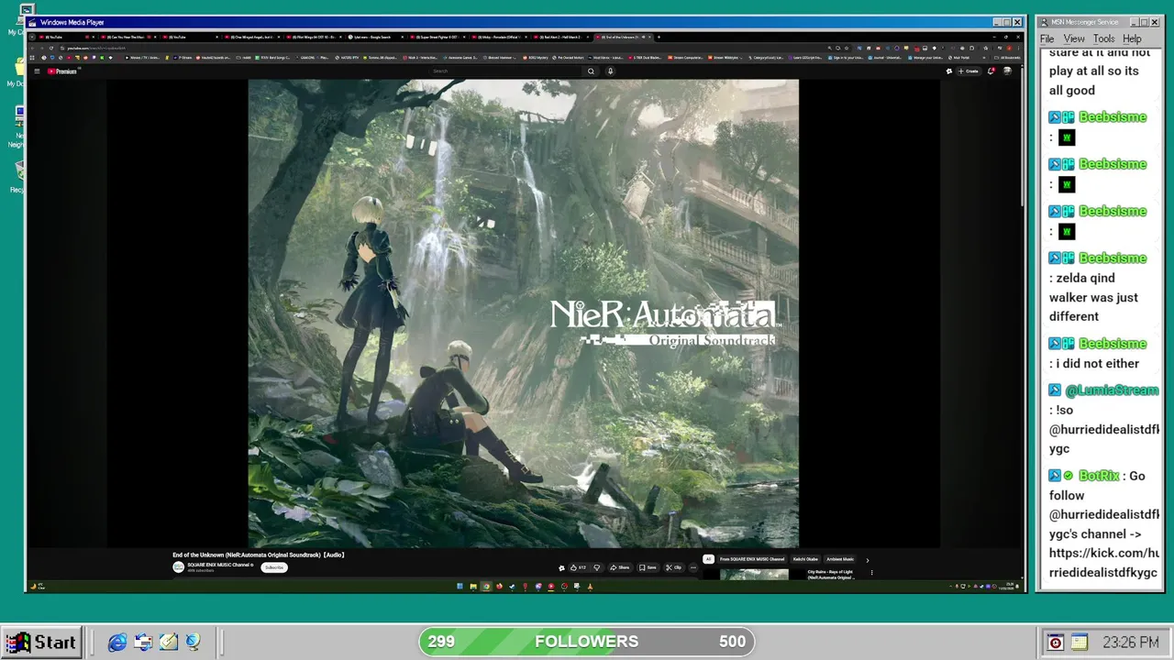Click the @LumiaStream username in chat
The image size is (1174, 660).
click(1112, 390)
